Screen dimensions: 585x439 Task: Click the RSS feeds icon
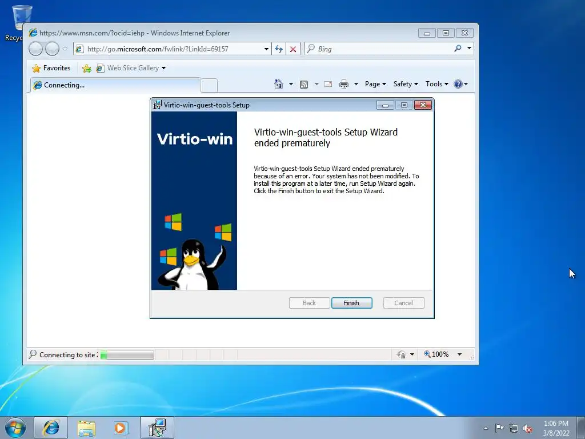coord(304,85)
